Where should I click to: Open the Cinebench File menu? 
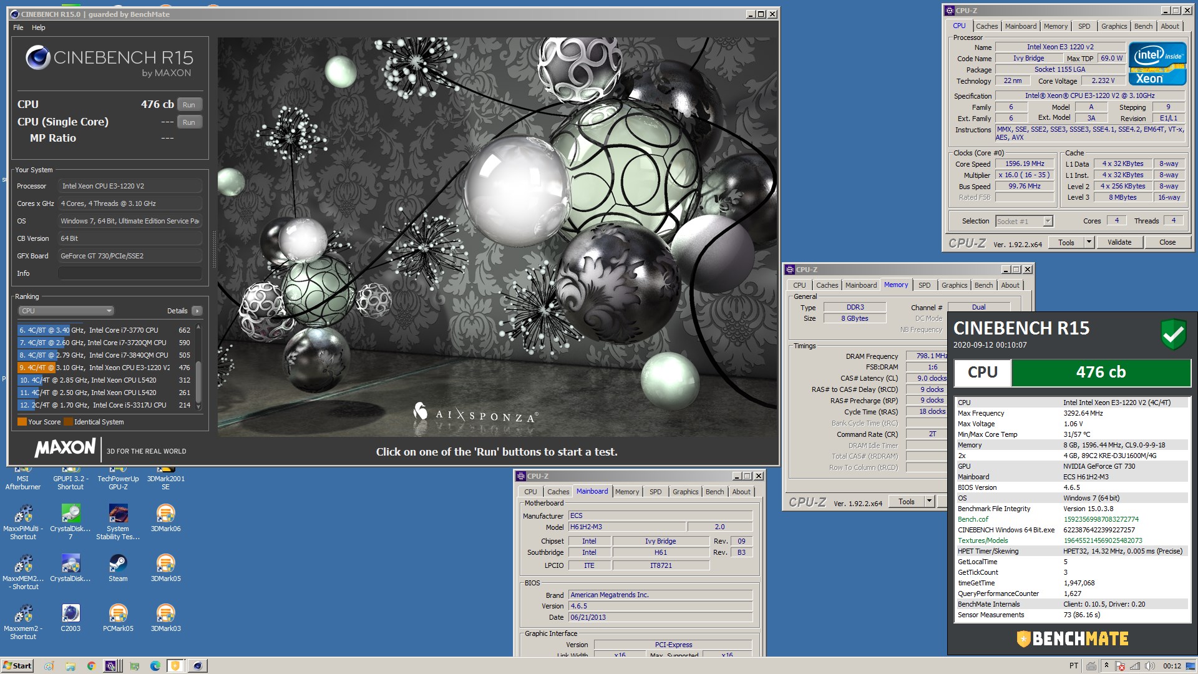(18, 27)
